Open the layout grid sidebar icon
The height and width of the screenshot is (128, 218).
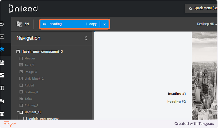click(x=2, y=75)
